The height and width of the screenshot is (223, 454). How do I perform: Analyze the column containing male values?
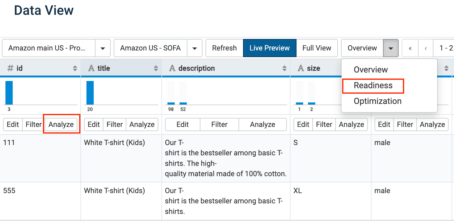coord(433,124)
